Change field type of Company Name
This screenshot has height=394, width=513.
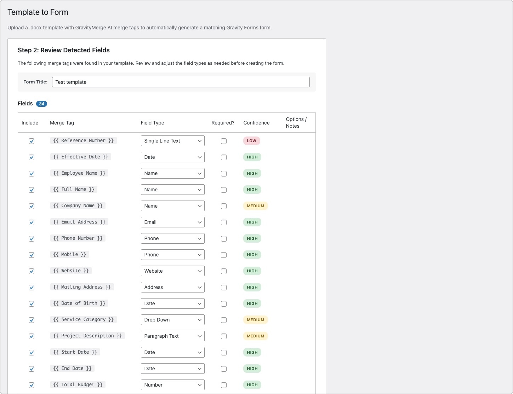click(172, 206)
